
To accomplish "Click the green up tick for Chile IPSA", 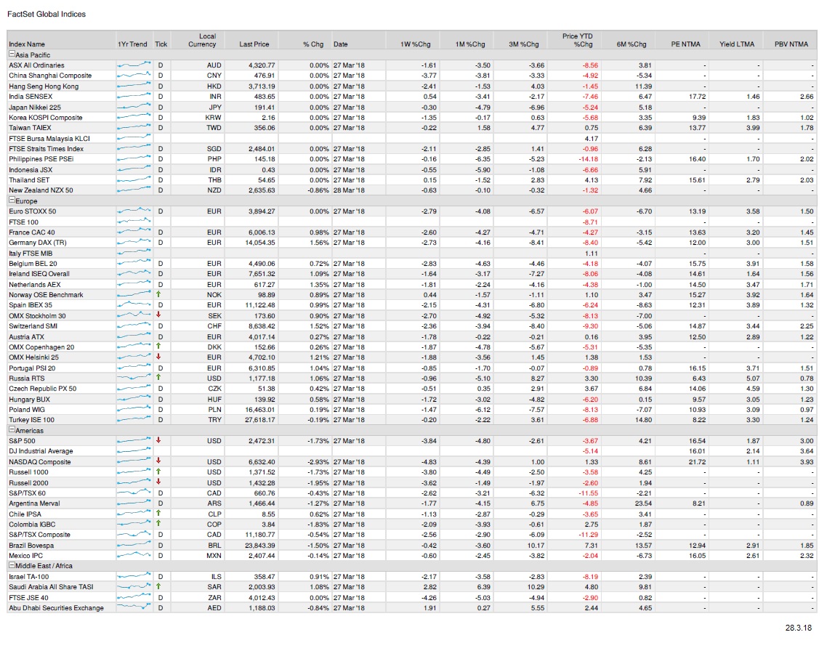I will click(x=158, y=513).
